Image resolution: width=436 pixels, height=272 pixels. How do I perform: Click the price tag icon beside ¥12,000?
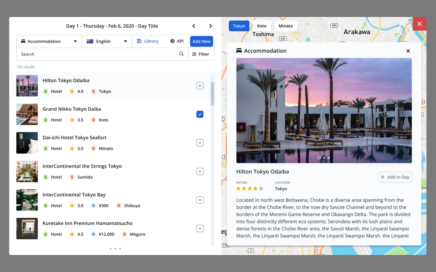(93, 234)
